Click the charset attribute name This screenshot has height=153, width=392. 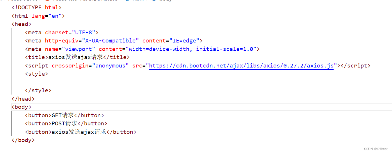(56, 32)
